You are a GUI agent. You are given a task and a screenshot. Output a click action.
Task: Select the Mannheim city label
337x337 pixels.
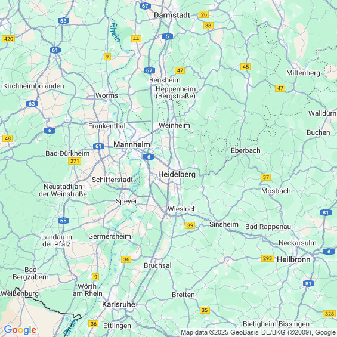(132, 144)
